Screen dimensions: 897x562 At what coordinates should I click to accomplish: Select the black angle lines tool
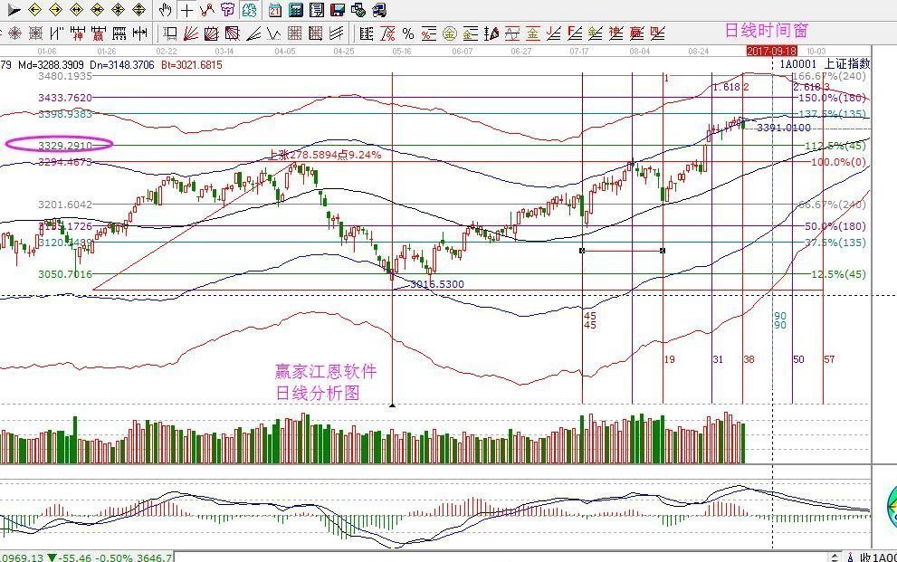[x=253, y=33]
